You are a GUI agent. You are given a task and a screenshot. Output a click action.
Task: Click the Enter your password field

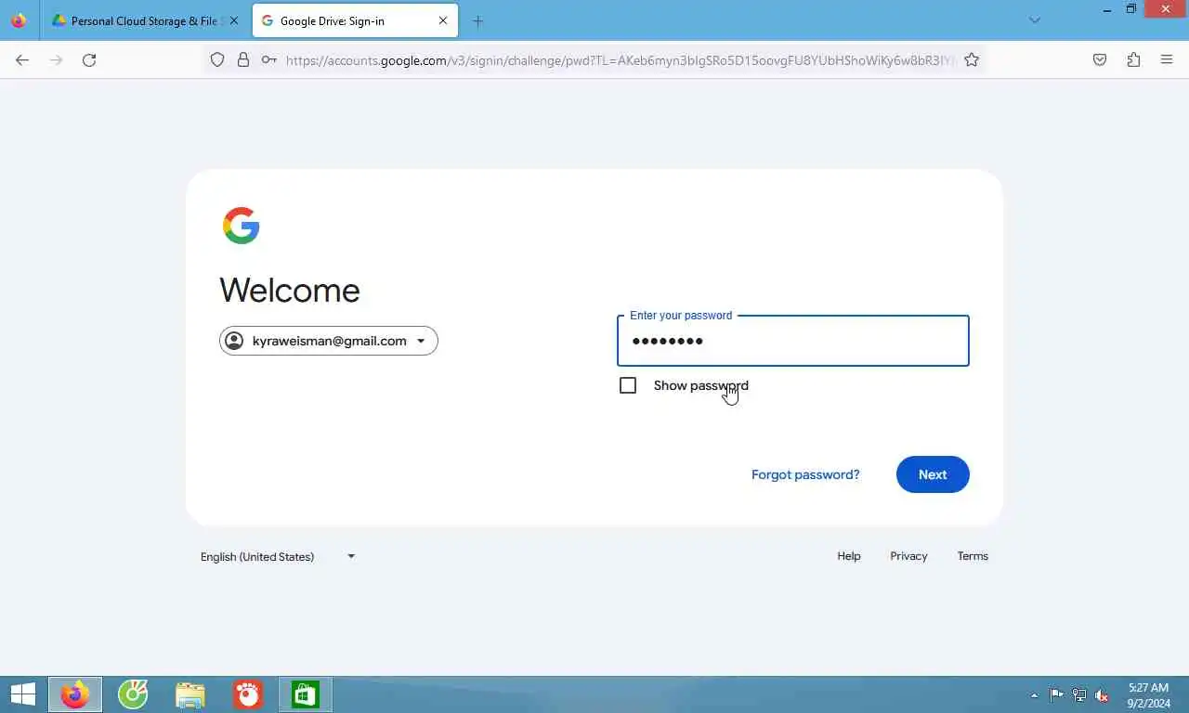pyautogui.click(x=793, y=341)
